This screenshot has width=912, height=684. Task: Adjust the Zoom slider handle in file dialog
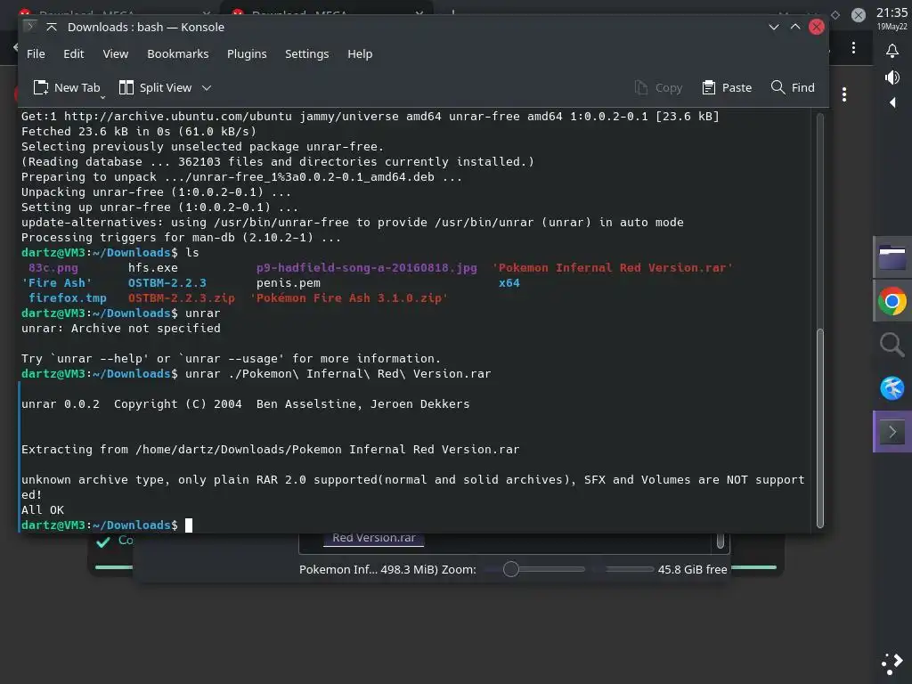coord(510,569)
